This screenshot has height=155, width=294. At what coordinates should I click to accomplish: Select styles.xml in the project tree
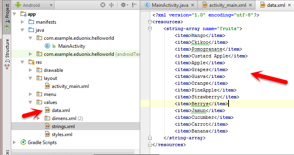[62, 135]
